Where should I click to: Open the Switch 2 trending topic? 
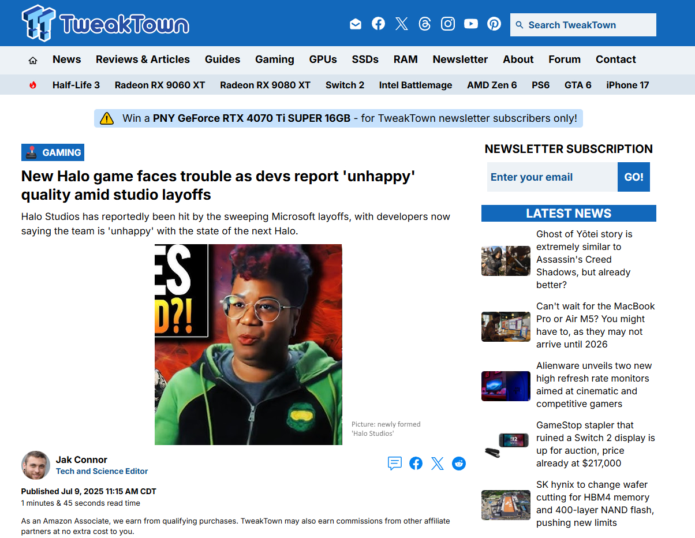pos(345,85)
